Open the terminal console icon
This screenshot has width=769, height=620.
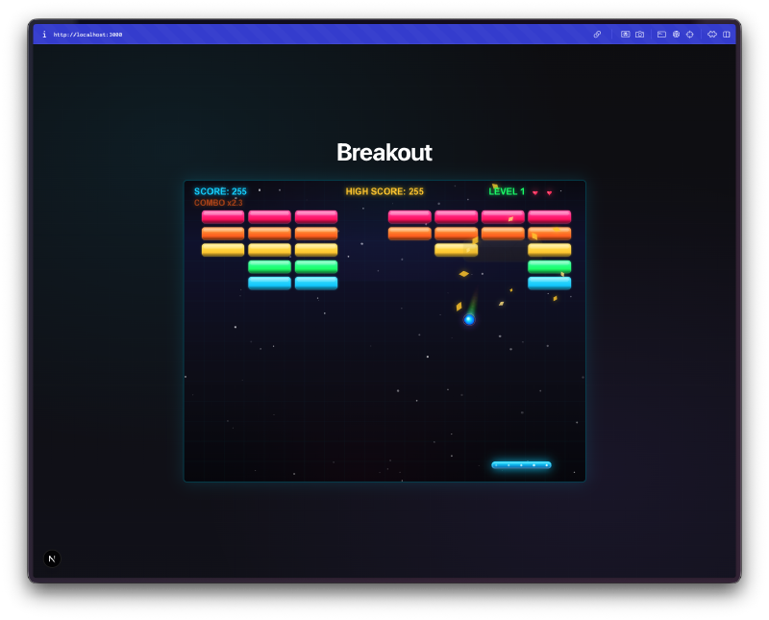661,35
